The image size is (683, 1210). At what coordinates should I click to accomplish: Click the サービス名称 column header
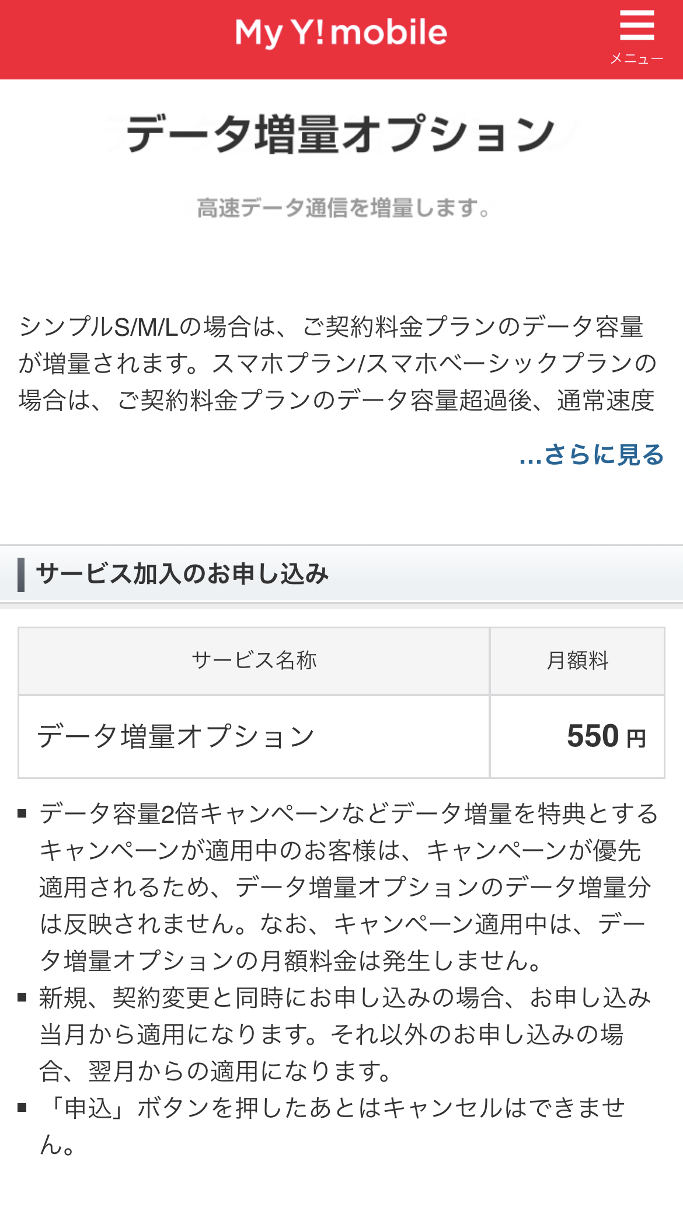254,660
